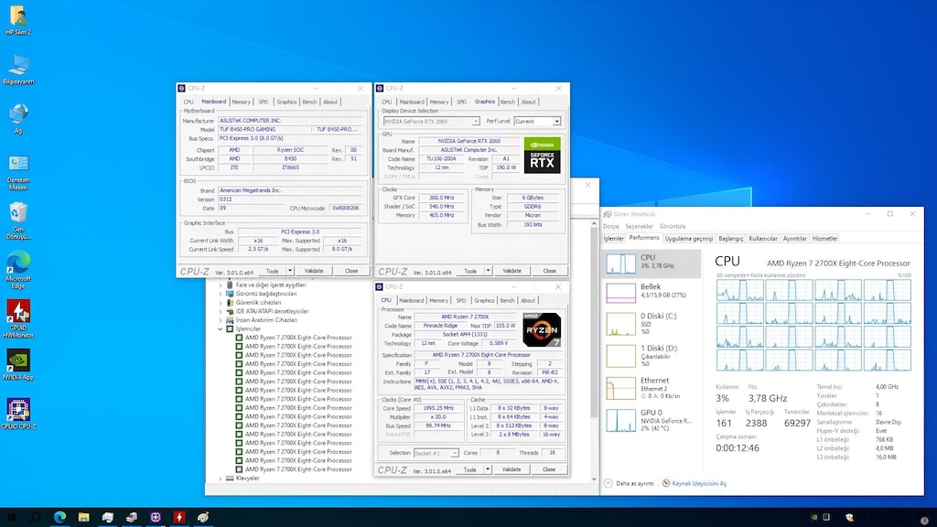Click Validate in the Mainboard CPU-Z window
Screen dimensions: 937x527
coord(314,271)
